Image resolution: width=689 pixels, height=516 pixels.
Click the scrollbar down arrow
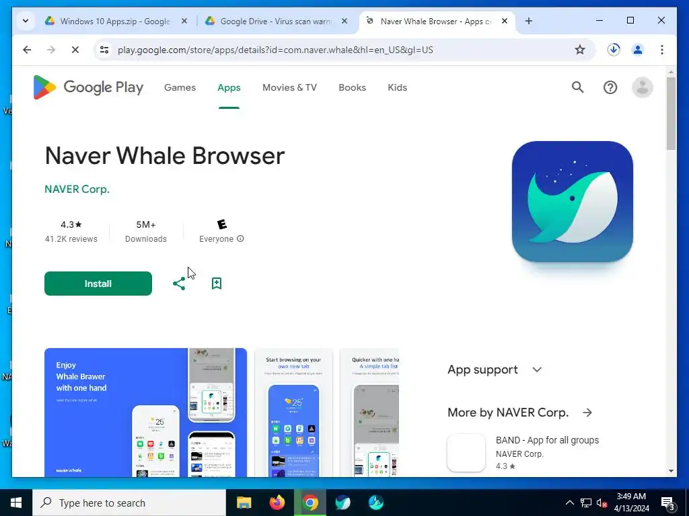click(671, 471)
